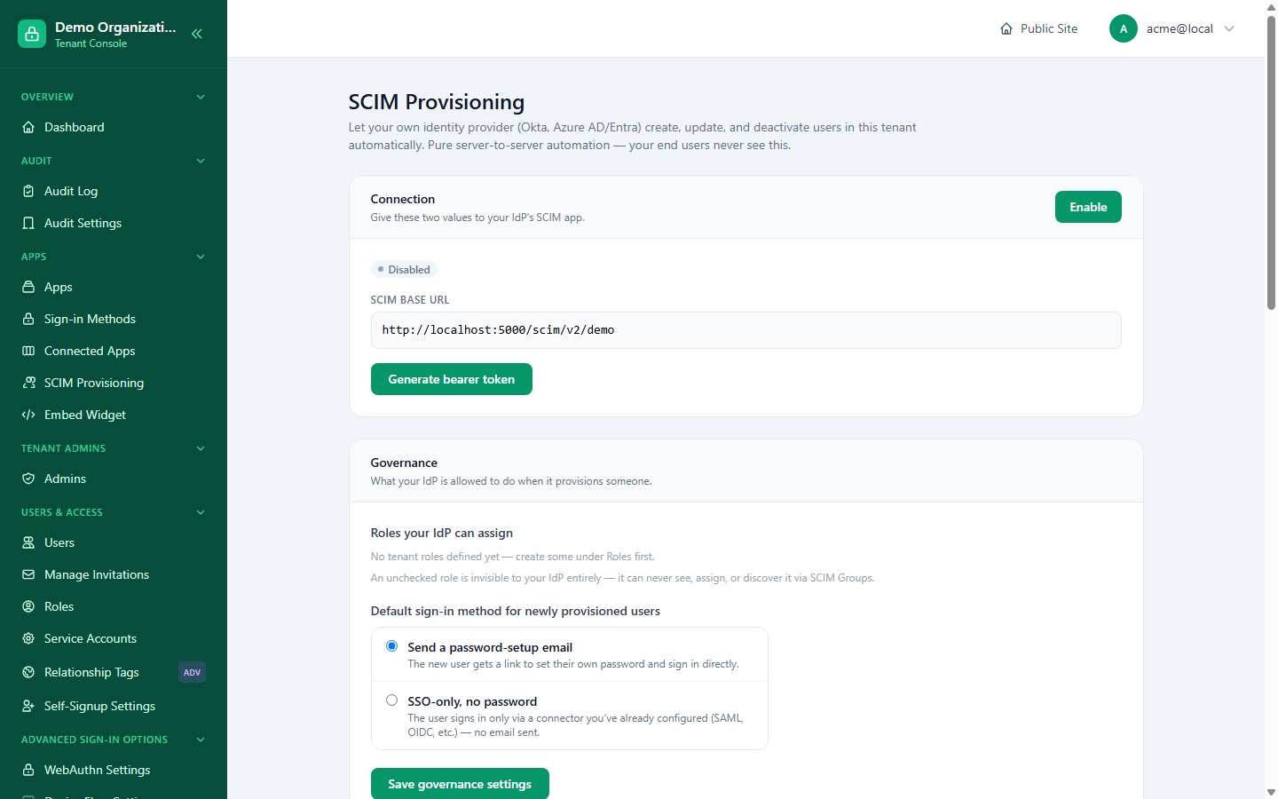The height and width of the screenshot is (799, 1278).
Task: Click the Admins shield icon
Action: pyautogui.click(x=28, y=479)
